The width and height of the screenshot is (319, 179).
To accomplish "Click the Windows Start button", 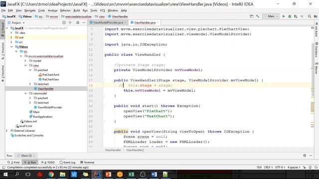I will 5,175.
